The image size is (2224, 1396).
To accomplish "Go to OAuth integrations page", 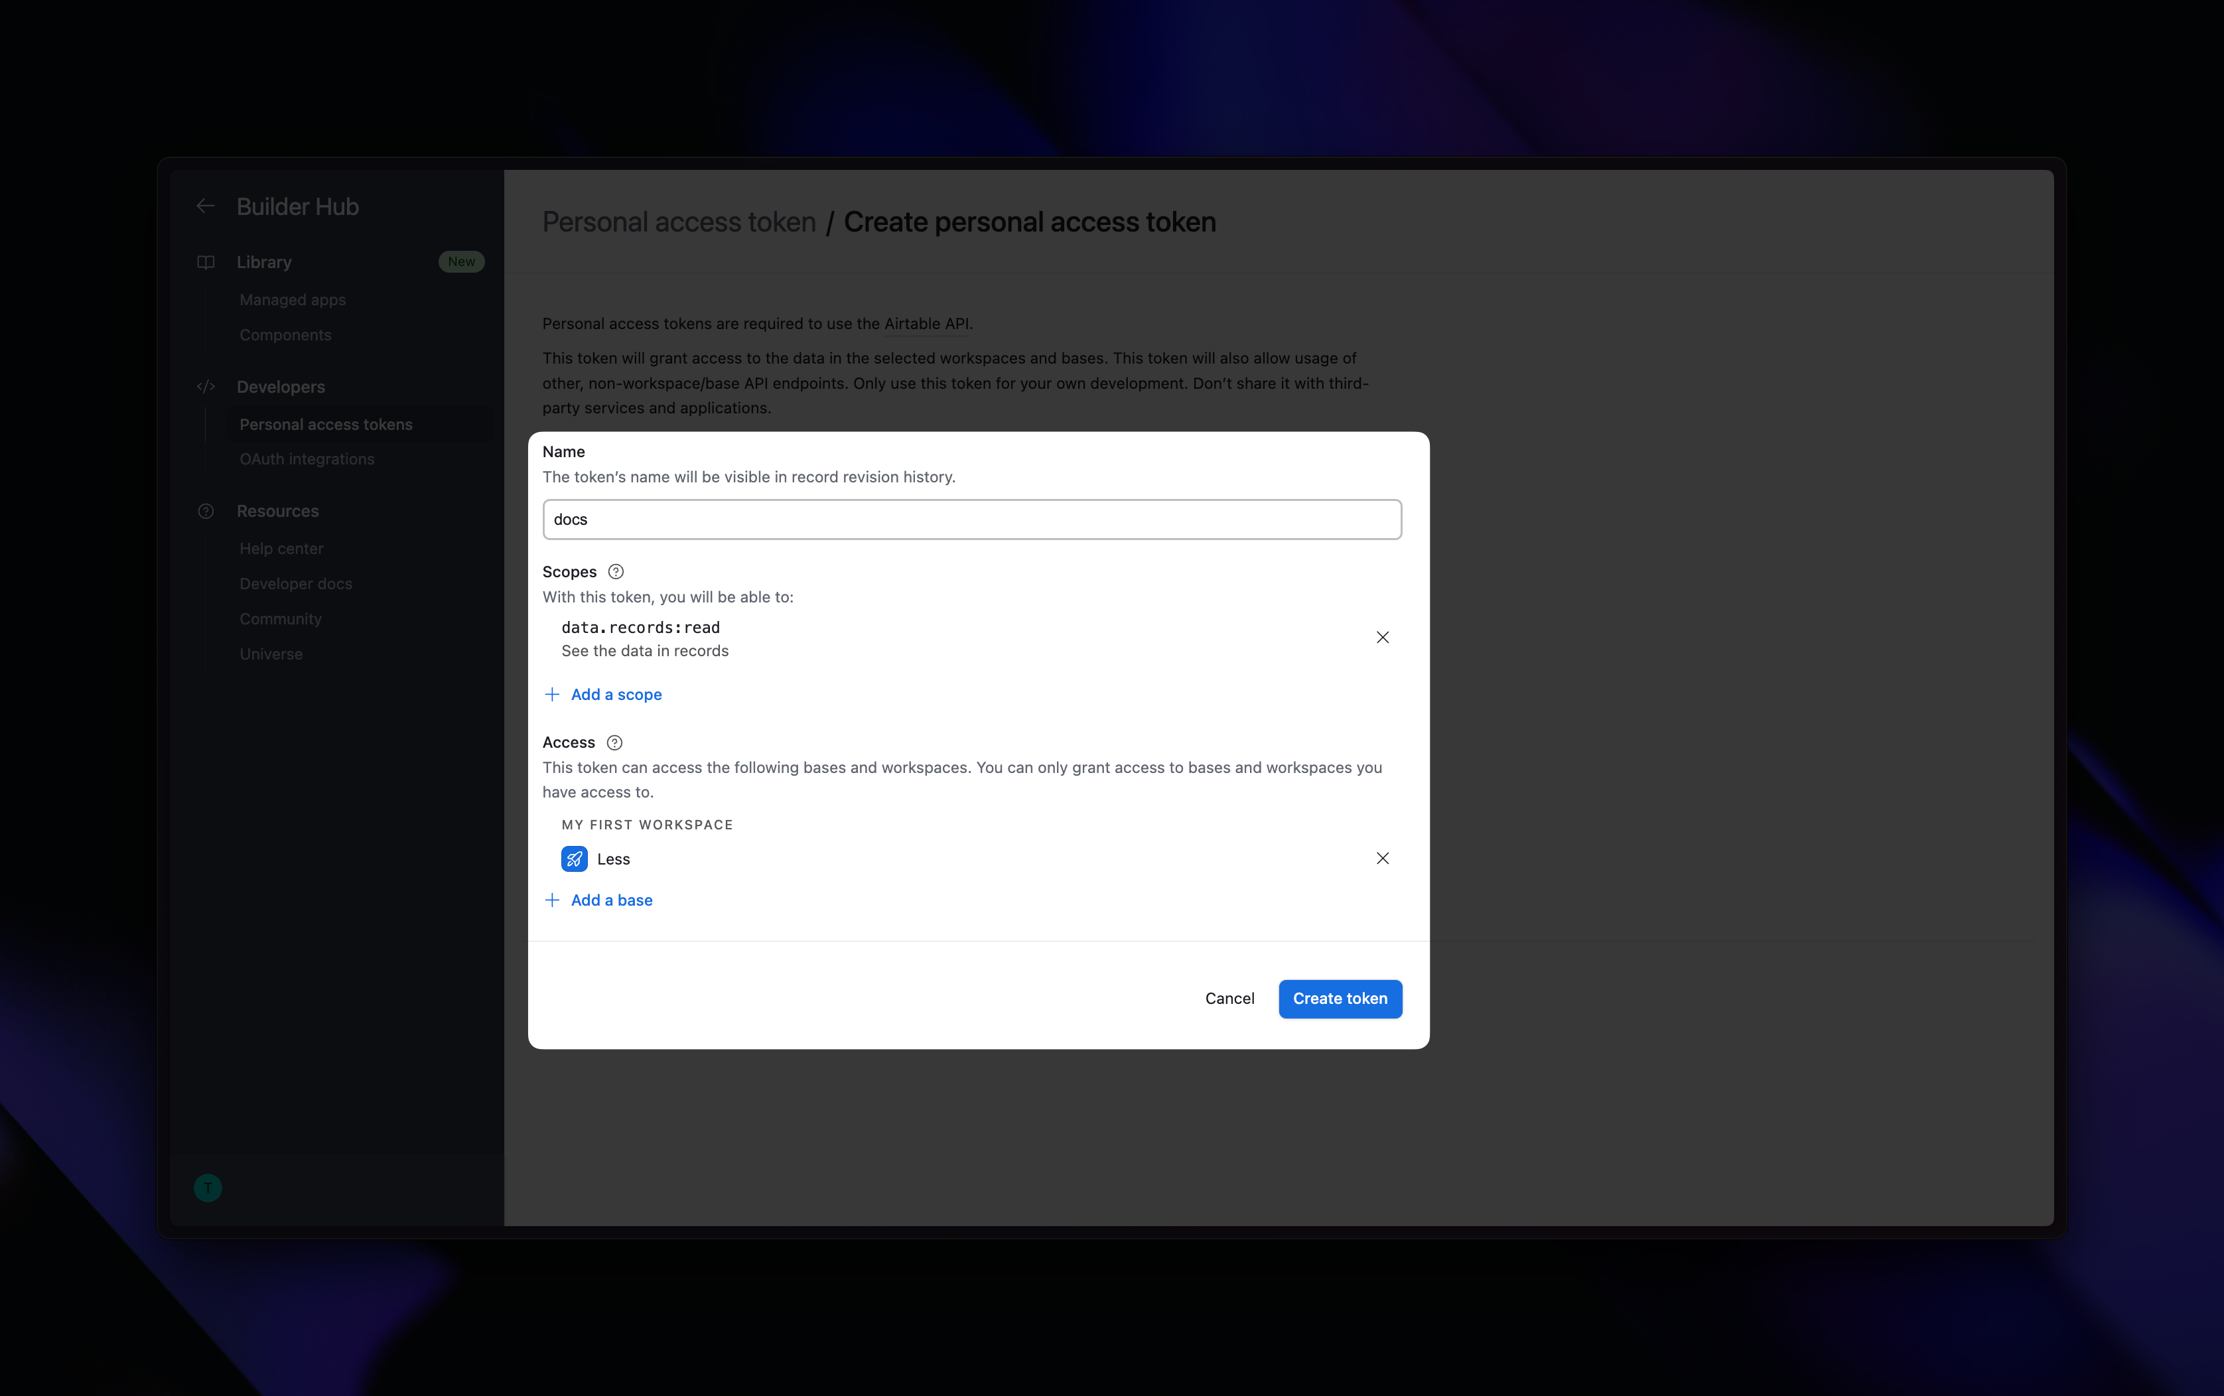I will (307, 459).
